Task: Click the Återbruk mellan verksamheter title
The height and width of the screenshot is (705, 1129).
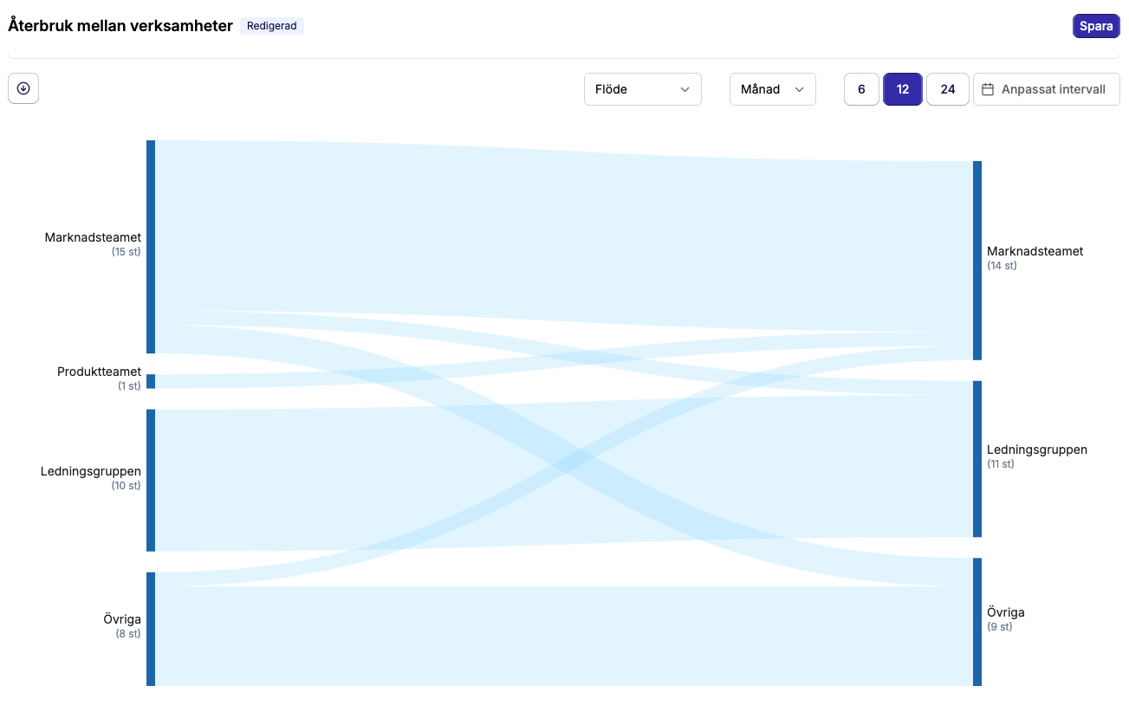Action: 120,26
